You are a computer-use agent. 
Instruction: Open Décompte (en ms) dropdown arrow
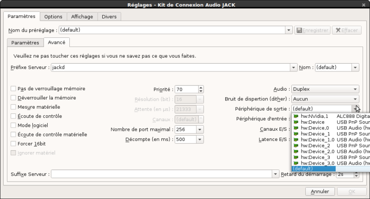click(x=200, y=139)
